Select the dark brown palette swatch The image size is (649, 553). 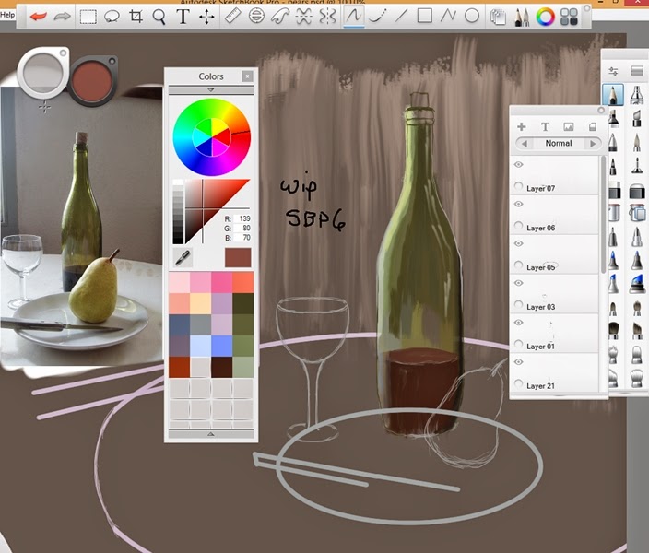pyautogui.click(x=222, y=367)
